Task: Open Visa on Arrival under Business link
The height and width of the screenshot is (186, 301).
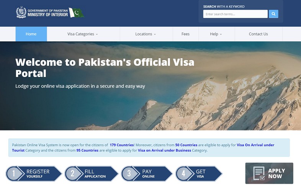Action: (x=164, y=150)
